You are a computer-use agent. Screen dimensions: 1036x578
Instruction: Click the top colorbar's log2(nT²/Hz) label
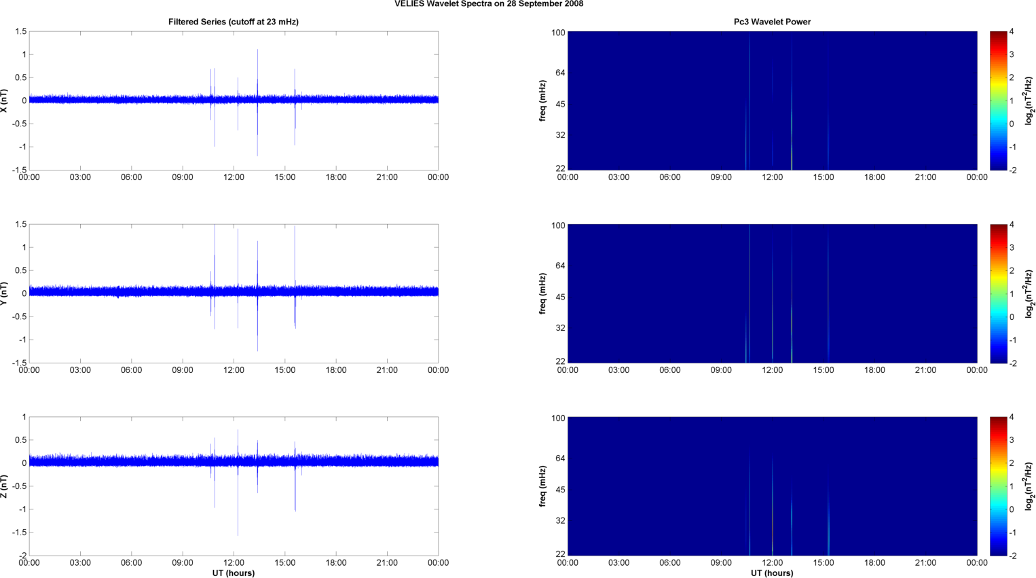(1029, 101)
